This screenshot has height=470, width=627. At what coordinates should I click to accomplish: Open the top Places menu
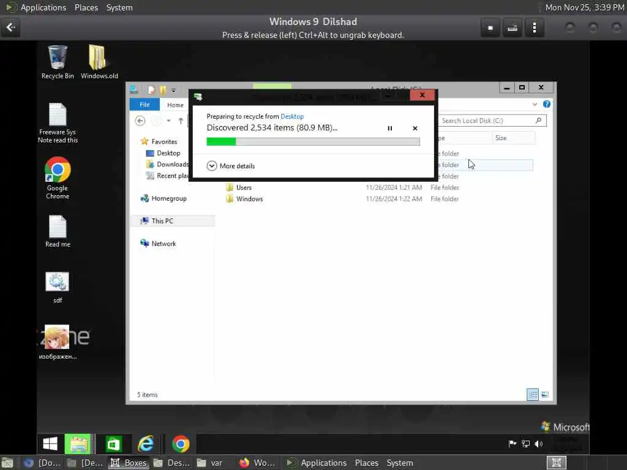click(x=86, y=7)
